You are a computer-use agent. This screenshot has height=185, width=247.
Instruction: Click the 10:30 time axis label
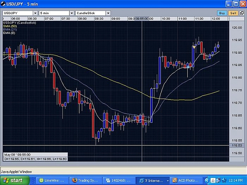coord(166,19)
